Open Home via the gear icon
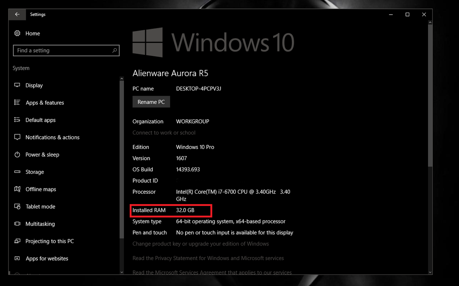This screenshot has width=459, height=286. [17, 33]
